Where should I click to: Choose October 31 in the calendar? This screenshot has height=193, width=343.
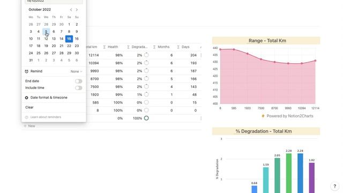click(x=31, y=60)
